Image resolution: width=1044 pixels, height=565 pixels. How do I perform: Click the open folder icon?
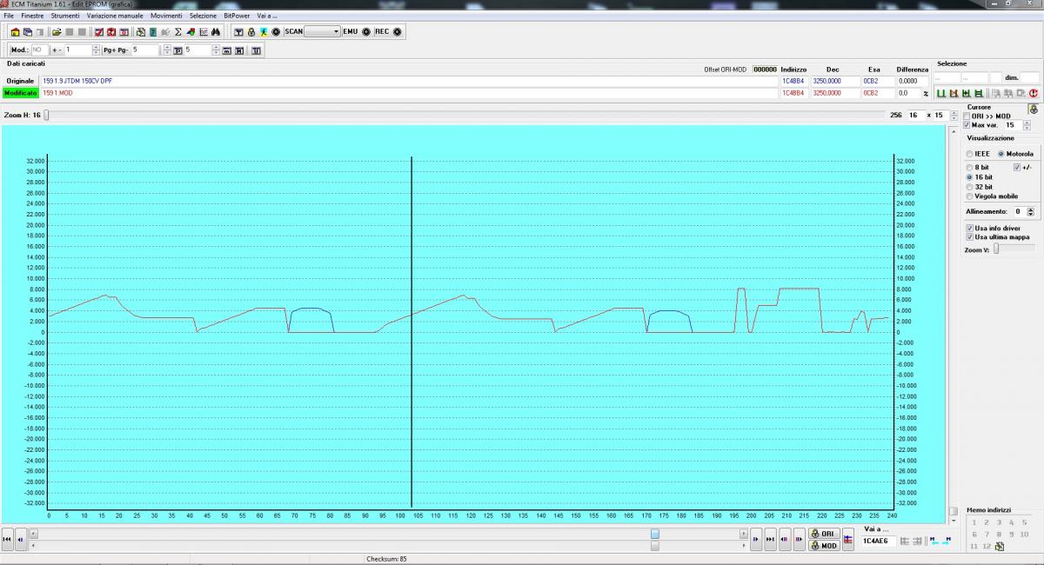[x=56, y=32]
